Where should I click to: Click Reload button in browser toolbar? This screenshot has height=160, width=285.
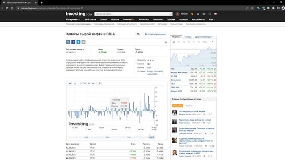click(x=7, y=8)
